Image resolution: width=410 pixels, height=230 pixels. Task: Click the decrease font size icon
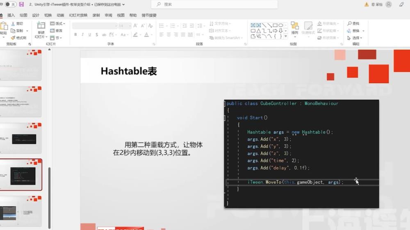[x=143, y=26]
